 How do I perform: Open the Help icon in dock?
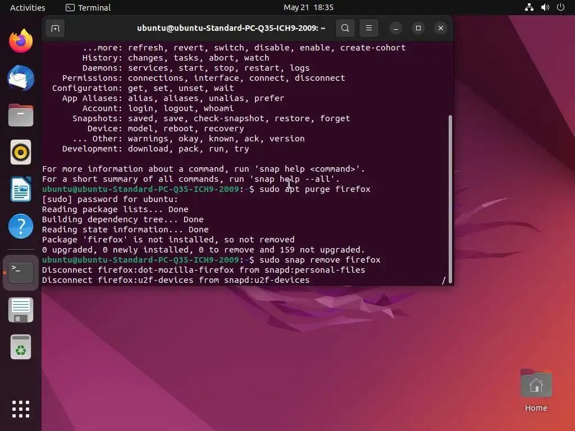[21, 226]
